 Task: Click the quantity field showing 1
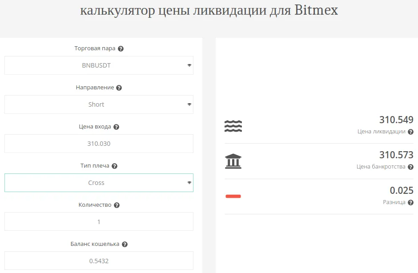(x=99, y=221)
